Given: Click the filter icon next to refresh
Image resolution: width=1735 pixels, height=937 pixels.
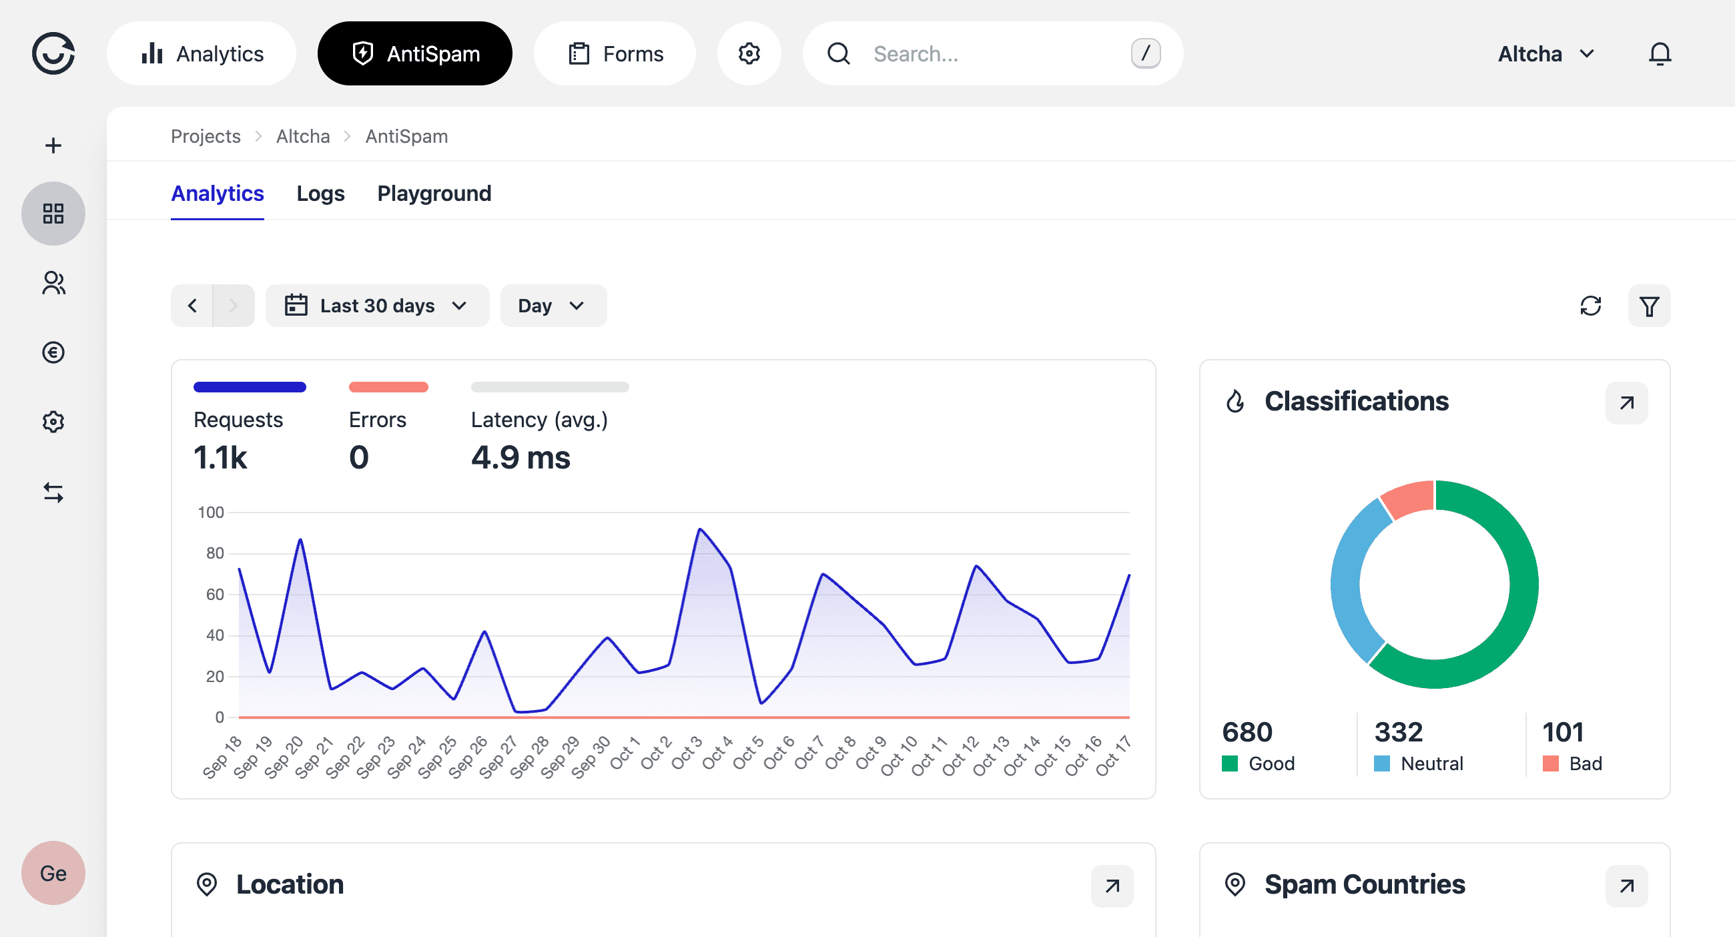Looking at the screenshot, I should pyautogui.click(x=1650, y=306).
